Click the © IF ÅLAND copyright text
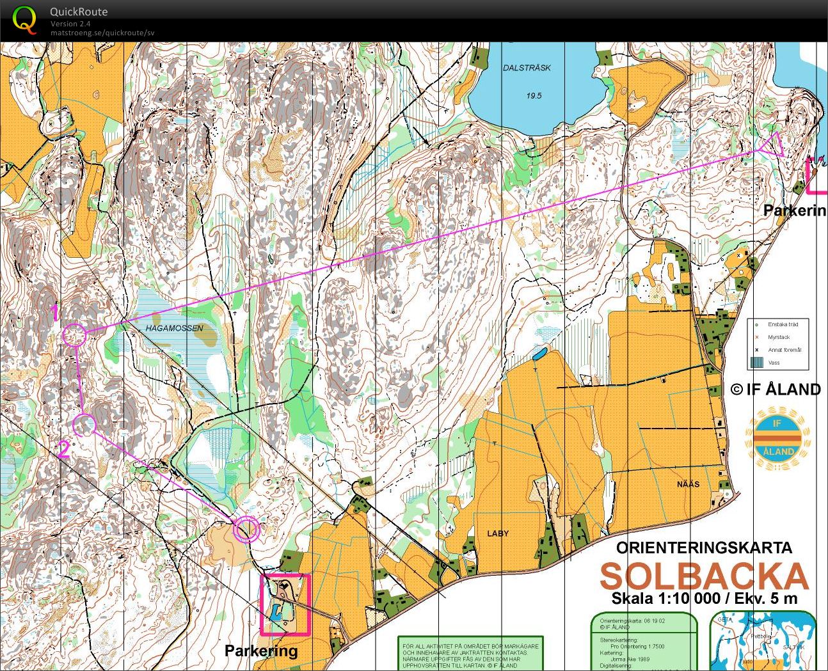The width and height of the screenshot is (828, 671). click(776, 389)
